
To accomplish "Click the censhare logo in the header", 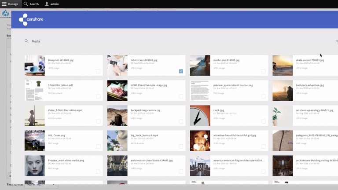I will pyautogui.click(x=31, y=19).
